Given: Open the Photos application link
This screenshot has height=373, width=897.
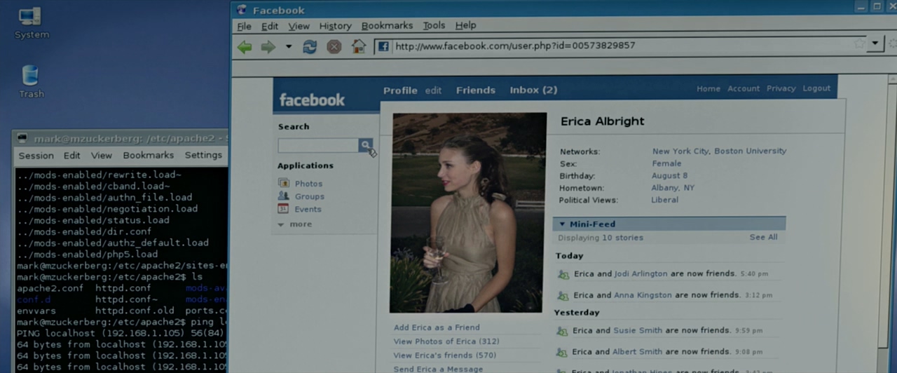Looking at the screenshot, I should 308,184.
